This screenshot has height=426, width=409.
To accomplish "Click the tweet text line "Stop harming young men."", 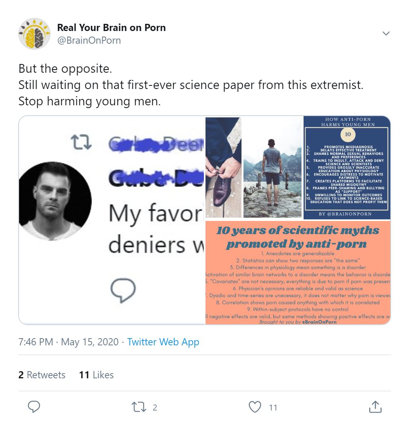I will [89, 101].
